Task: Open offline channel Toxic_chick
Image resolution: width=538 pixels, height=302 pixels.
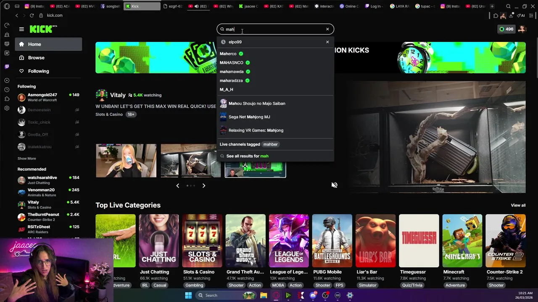Action: point(48,122)
